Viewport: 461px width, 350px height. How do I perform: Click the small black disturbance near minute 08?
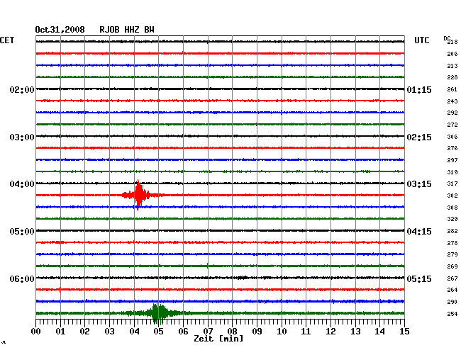243,278
